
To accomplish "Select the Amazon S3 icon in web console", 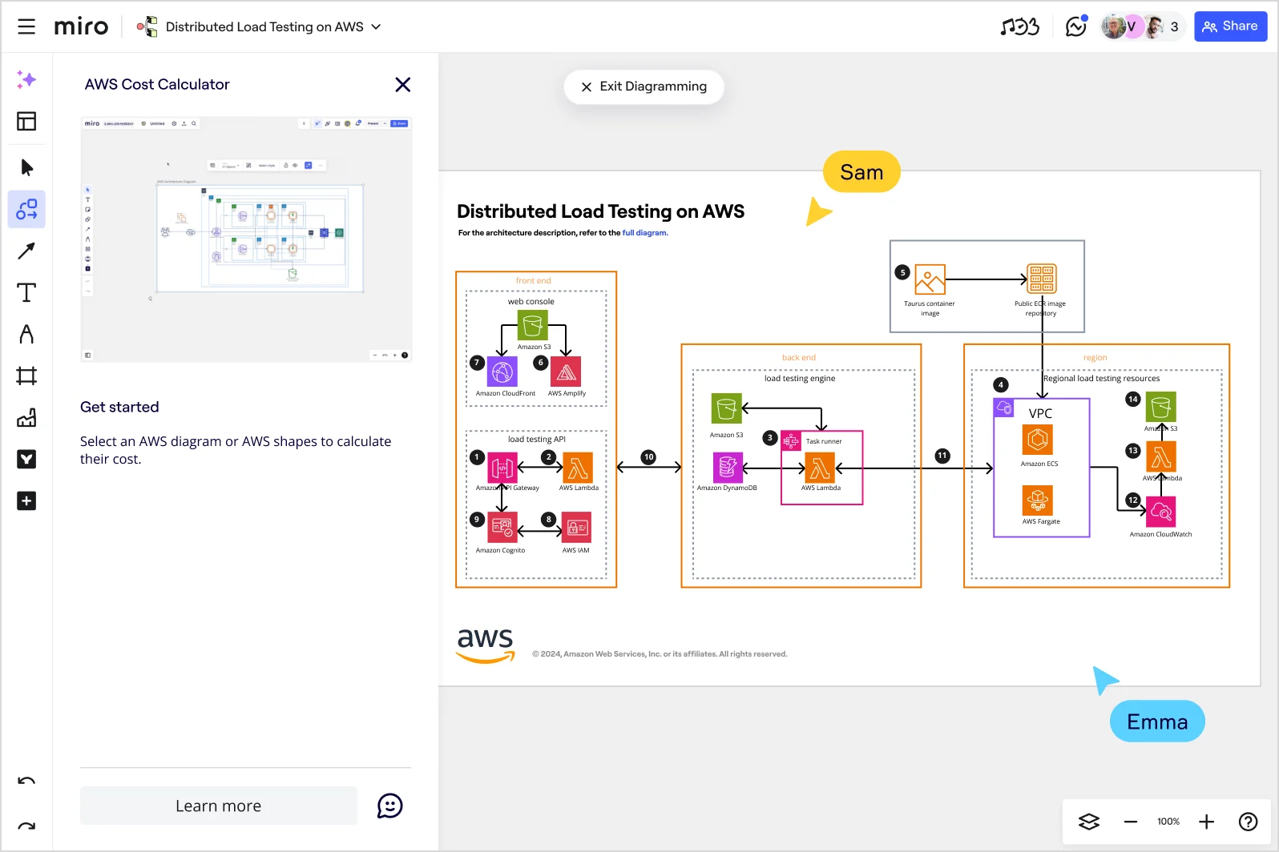I will click(533, 326).
